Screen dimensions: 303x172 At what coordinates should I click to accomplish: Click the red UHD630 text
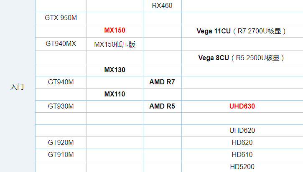click(242, 106)
